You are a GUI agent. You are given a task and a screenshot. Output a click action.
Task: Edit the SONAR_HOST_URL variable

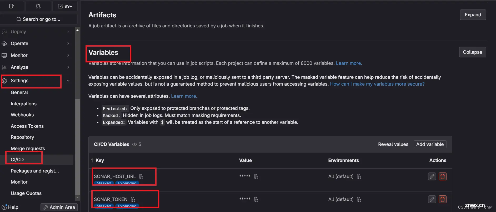pyautogui.click(x=432, y=176)
